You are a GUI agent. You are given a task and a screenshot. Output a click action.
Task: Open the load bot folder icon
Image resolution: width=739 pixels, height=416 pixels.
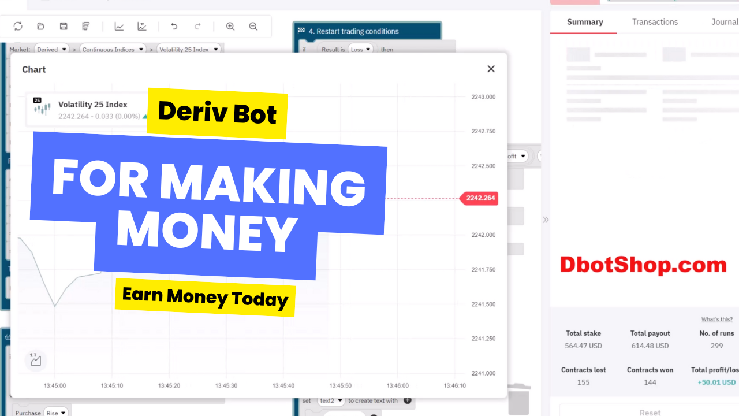(x=40, y=26)
